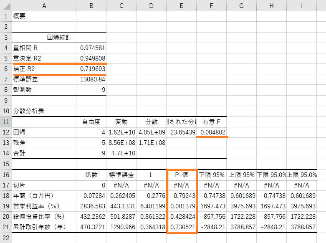Image resolution: width=326 pixels, height=243 pixels.
Task: Select column I header
Action: 301,5
